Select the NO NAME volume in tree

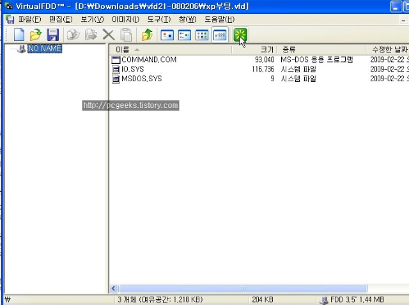(x=45, y=49)
